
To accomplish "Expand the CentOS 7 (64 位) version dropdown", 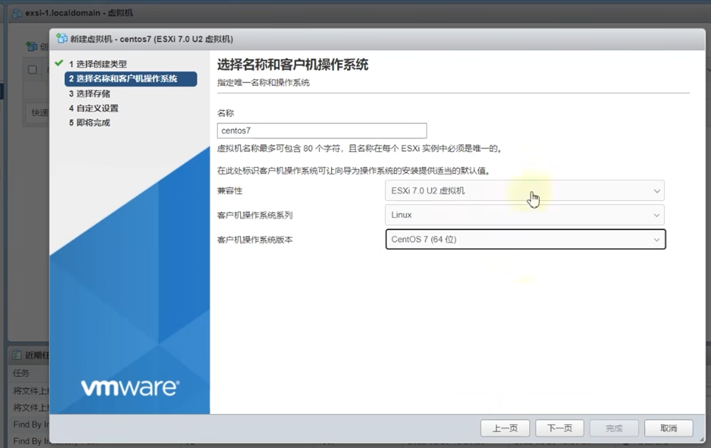I will [x=525, y=239].
